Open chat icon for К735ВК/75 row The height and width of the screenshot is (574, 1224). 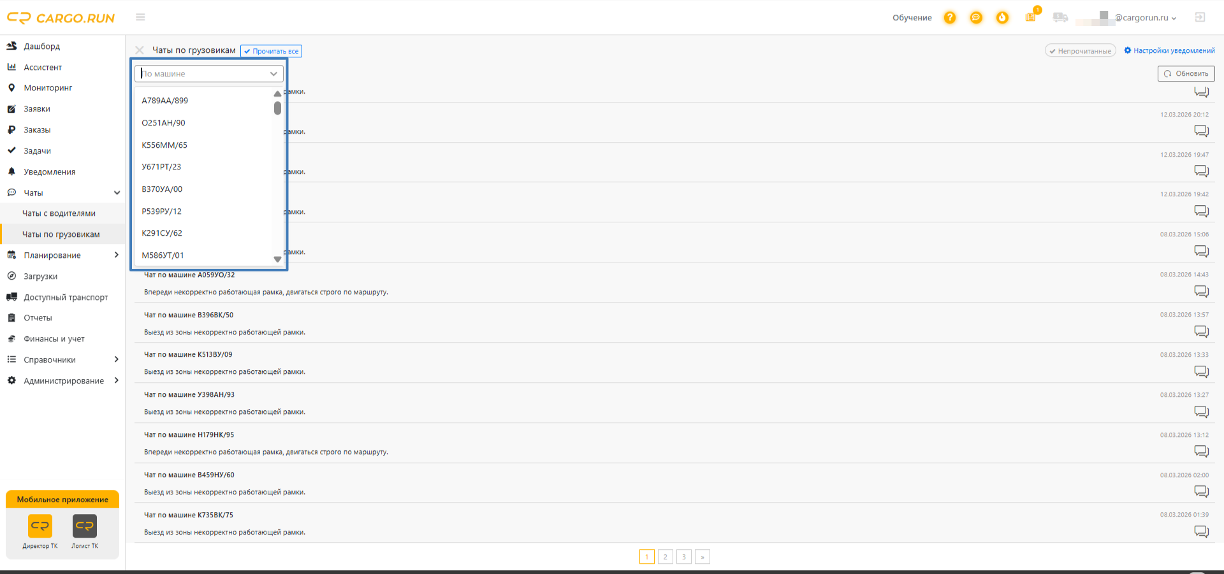1201,531
